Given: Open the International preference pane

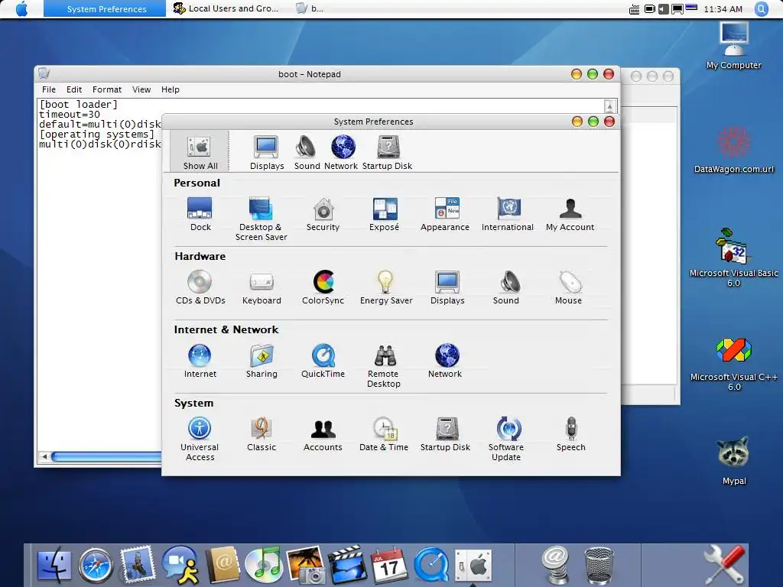Looking at the screenshot, I should [508, 215].
